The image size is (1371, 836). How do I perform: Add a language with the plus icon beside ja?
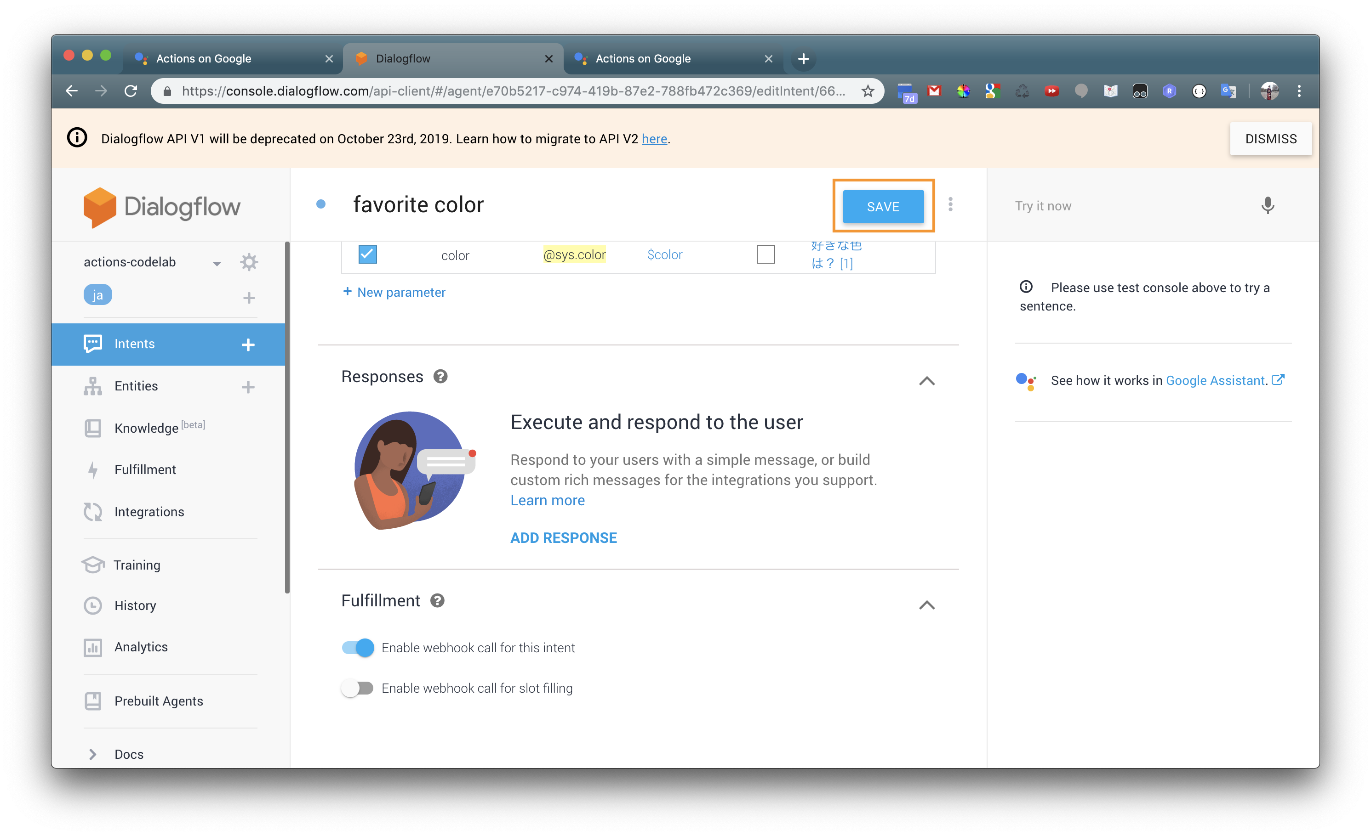(249, 298)
